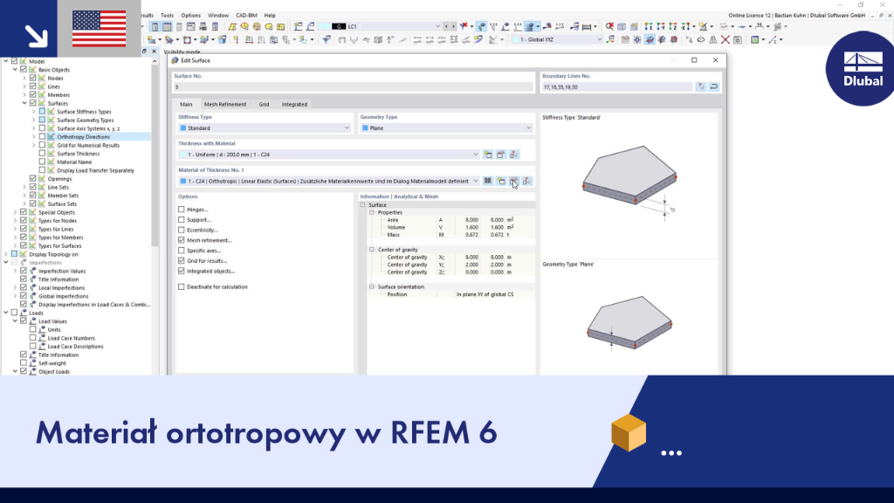Click the reverse boundary lines icon
Viewport: 894px width, 503px height.
[x=714, y=86]
